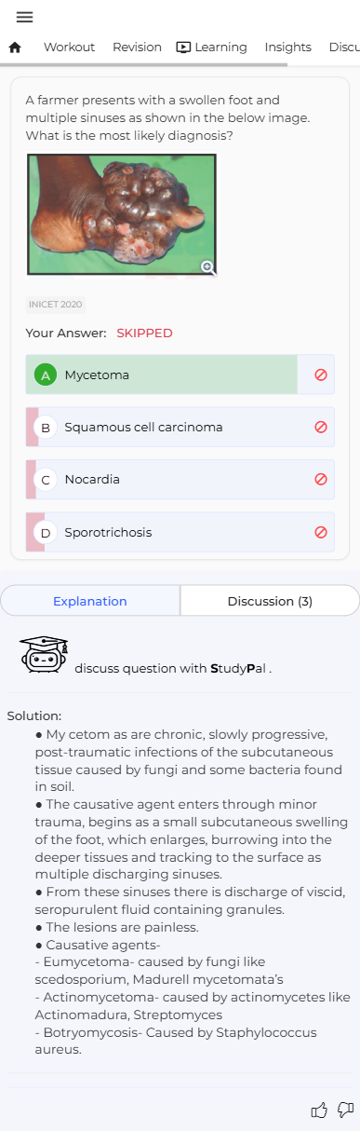Click strike-out icon beside Mycetoma
The height and width of the screenshot is (1131, 360).
click(321, 375)
